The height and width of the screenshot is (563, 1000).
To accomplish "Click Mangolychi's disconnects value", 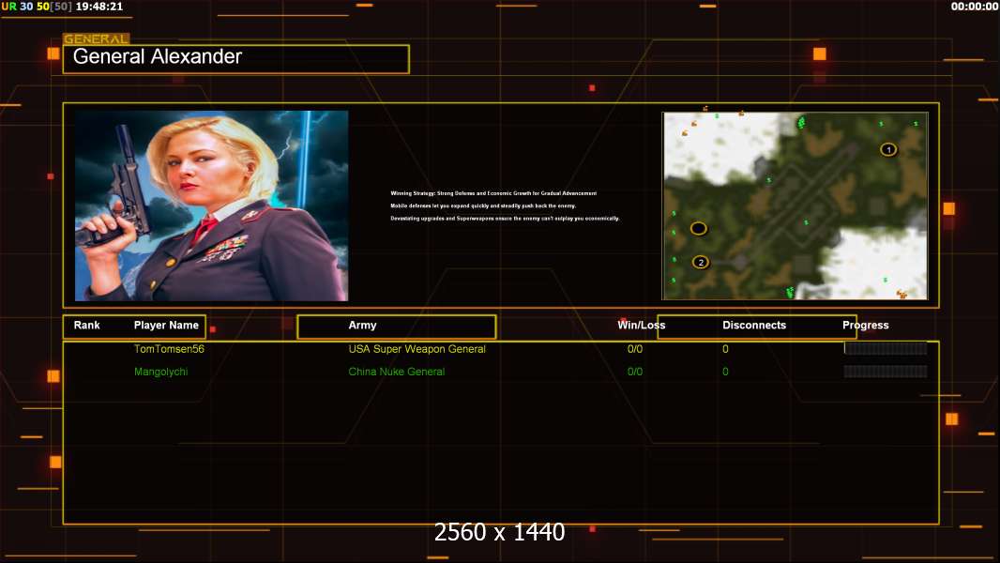I will [725, 372].
